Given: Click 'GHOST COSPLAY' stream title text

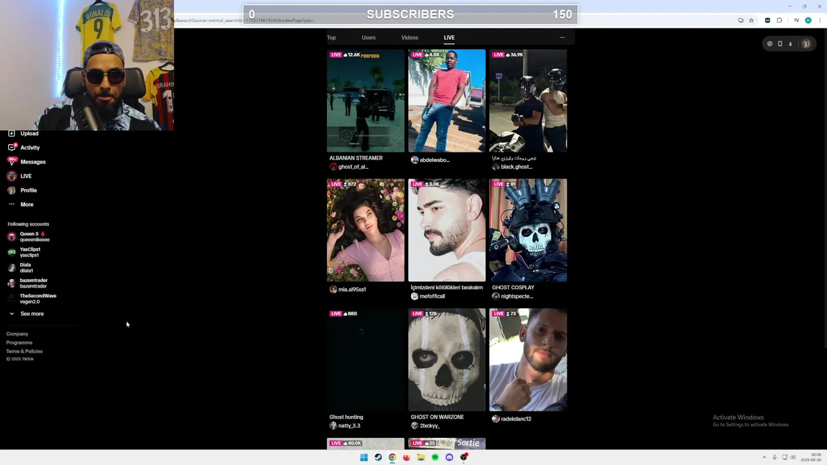Looking at the screenshot, I should tap(513, 287).
